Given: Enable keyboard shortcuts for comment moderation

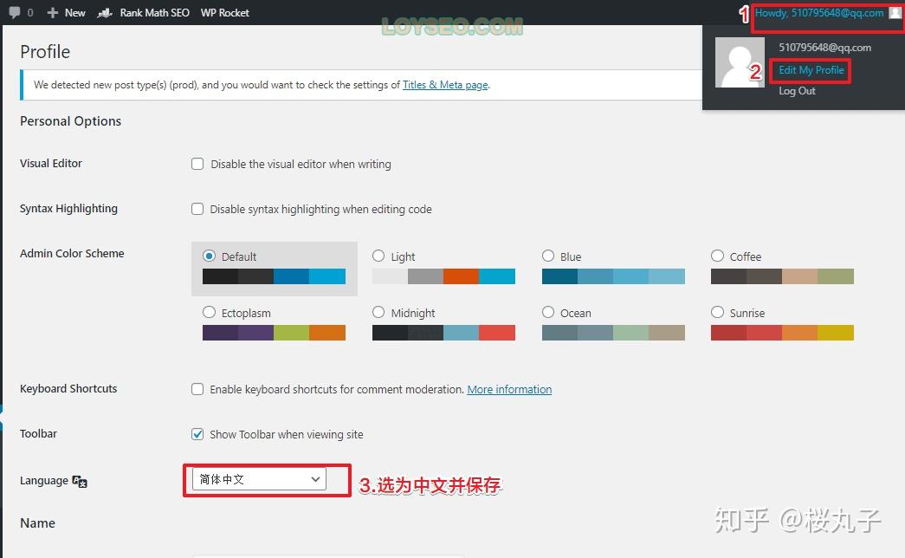Looking at the screenshot, I should (197, 389).
